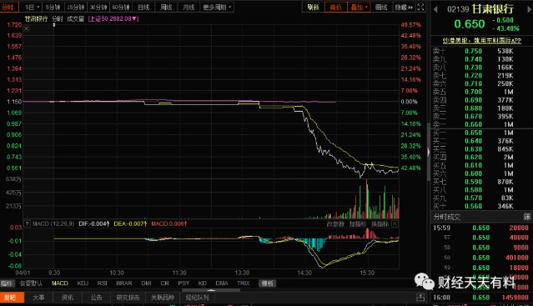
Task: Click the 指标 button in the indicator bar
Action: tap(8, 283)
